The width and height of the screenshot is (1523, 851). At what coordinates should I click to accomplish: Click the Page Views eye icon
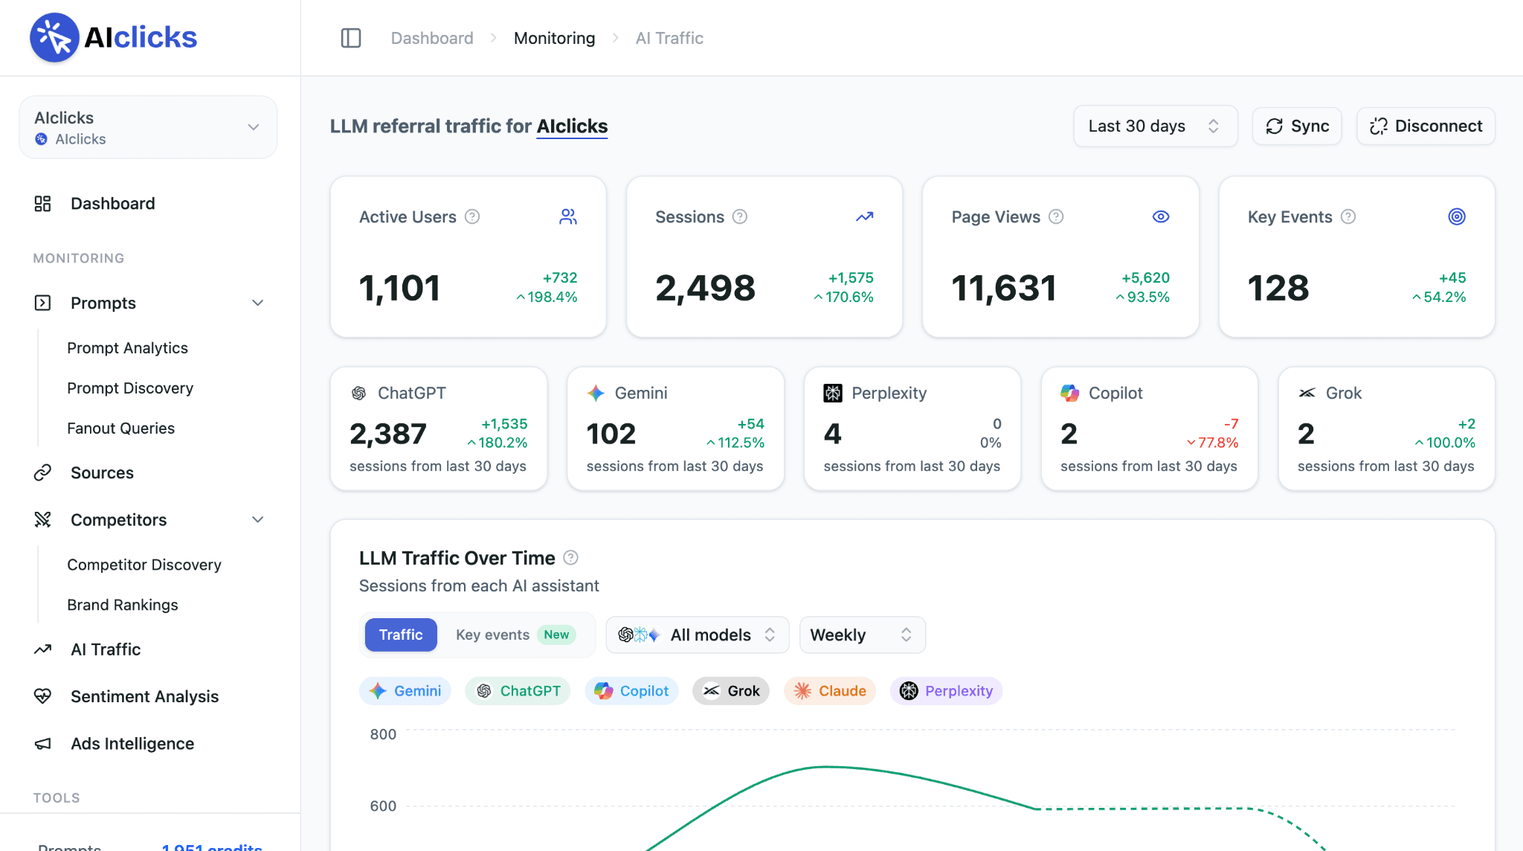pos(1161,216)
